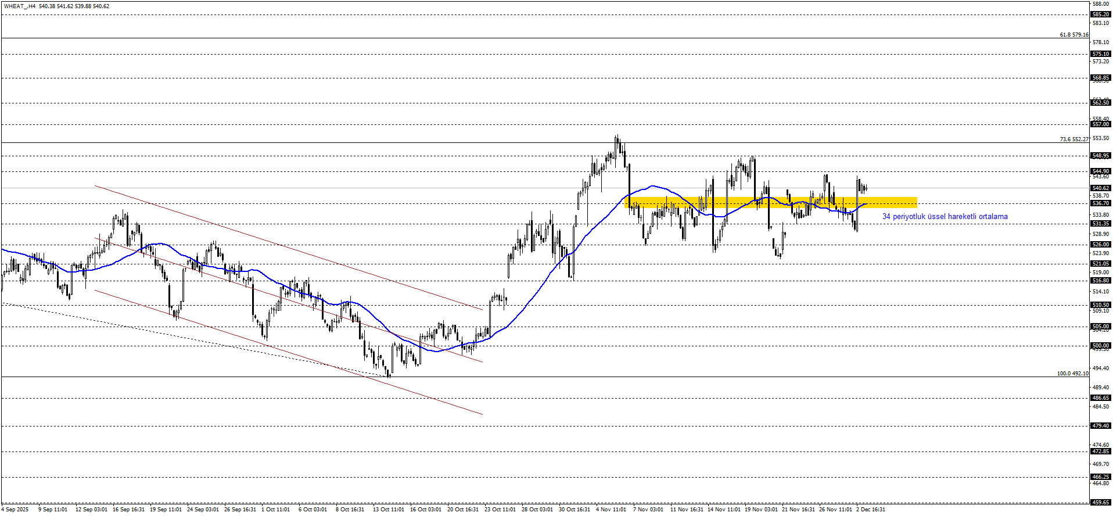The height and width of the screenshot is (516, 1113).
Task: Click the 486.65 price level tag
Action: coord(1101,398)
